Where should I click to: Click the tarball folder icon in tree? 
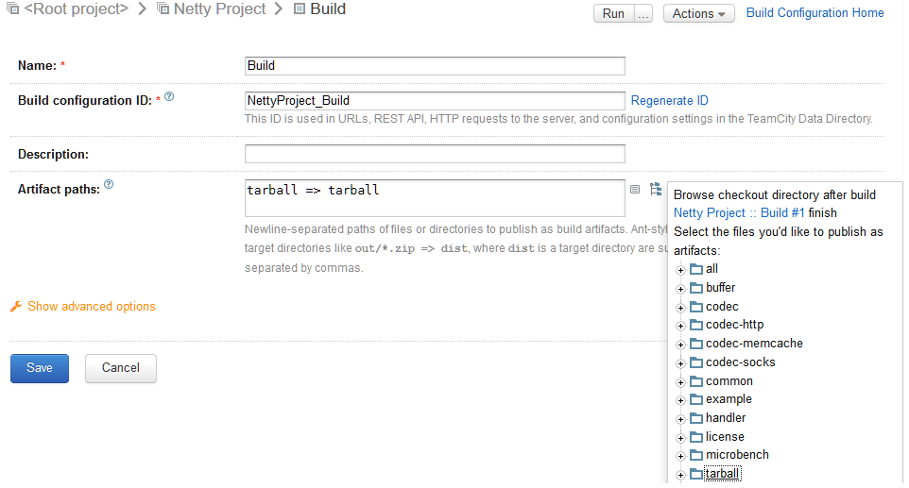pyautogui.click(x=696, y=474)
